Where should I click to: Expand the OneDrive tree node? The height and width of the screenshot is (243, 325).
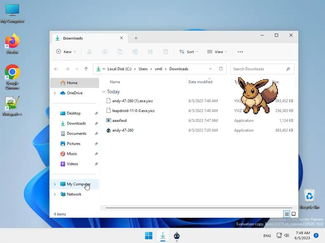(x=55, y=93)
